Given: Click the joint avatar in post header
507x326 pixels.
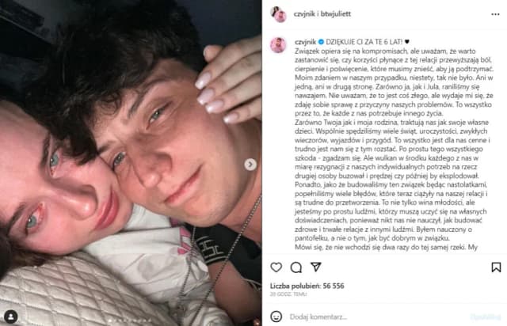Looking at the screenshot, I should [278, 14].
